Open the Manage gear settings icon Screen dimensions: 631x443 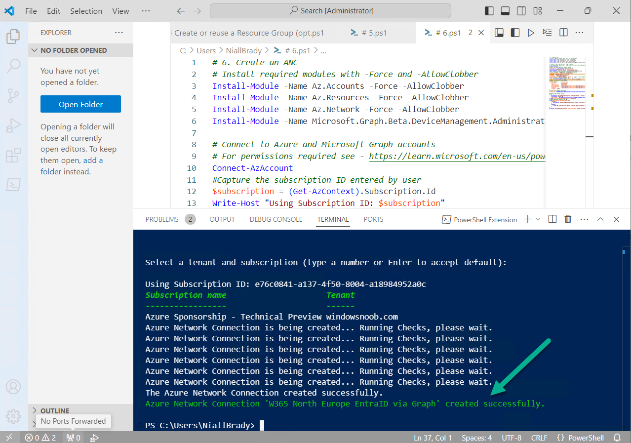click(13, 415)
